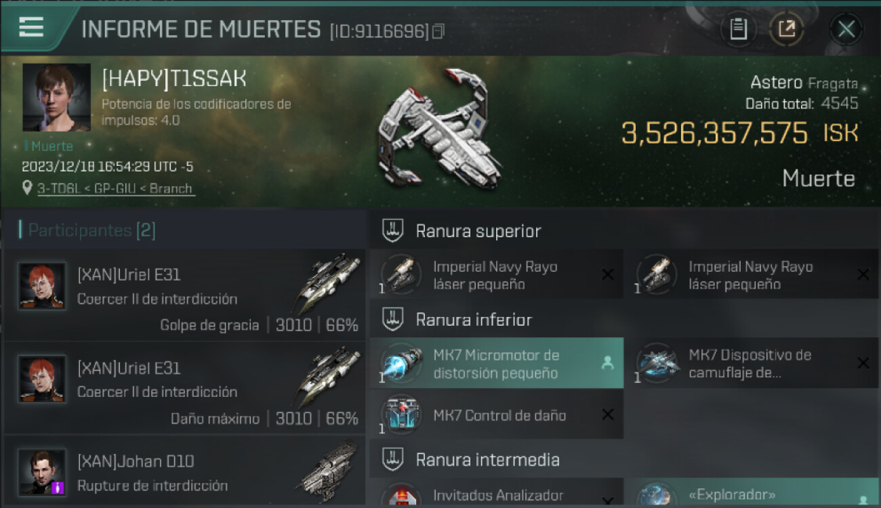This screenshot has height=508, width=881.
Task: Select MK7 Control de daño module
Action: (x=496, y=415)
